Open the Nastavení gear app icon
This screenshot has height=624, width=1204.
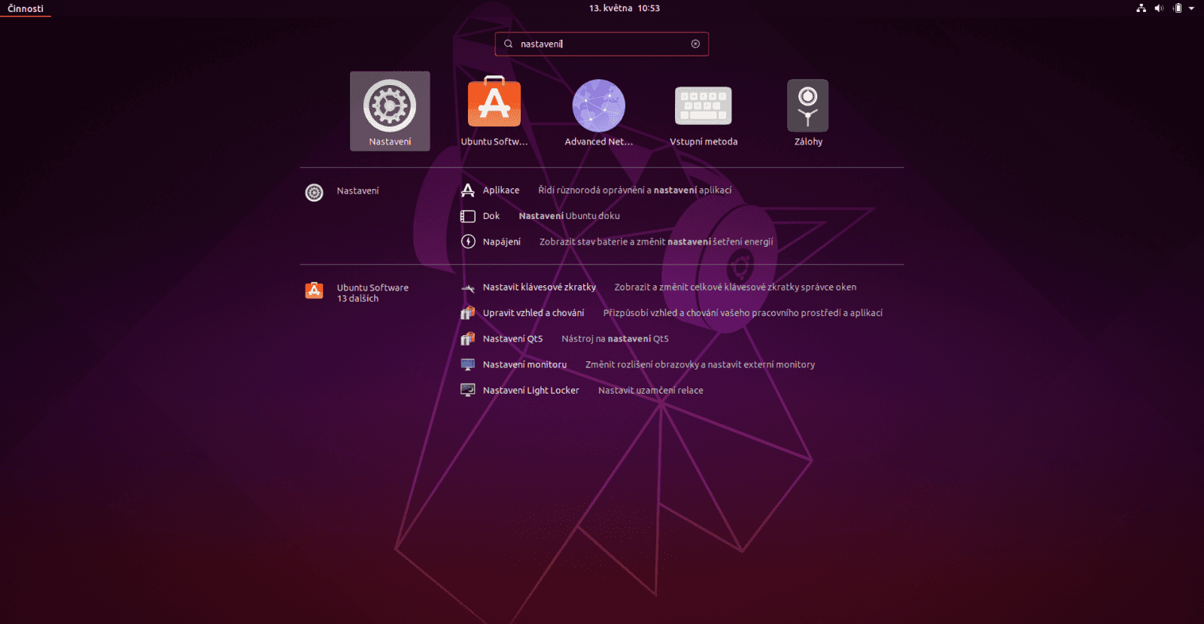coord(390,106)
